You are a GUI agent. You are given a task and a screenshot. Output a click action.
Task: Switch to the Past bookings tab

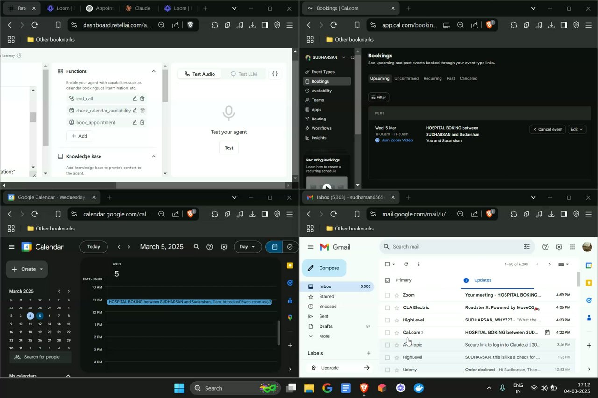450,78
